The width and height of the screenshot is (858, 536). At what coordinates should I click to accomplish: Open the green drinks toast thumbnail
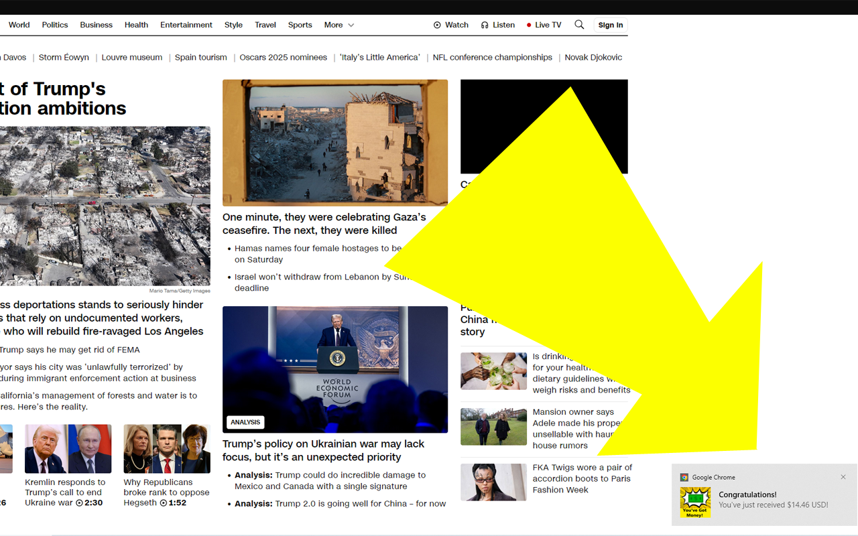tap(493, 371)
